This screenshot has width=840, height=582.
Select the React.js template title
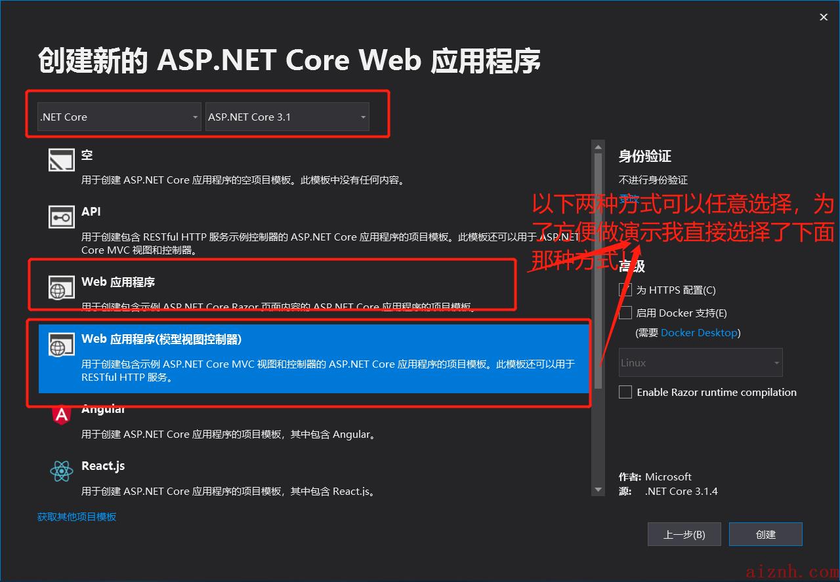pos(103,466)
